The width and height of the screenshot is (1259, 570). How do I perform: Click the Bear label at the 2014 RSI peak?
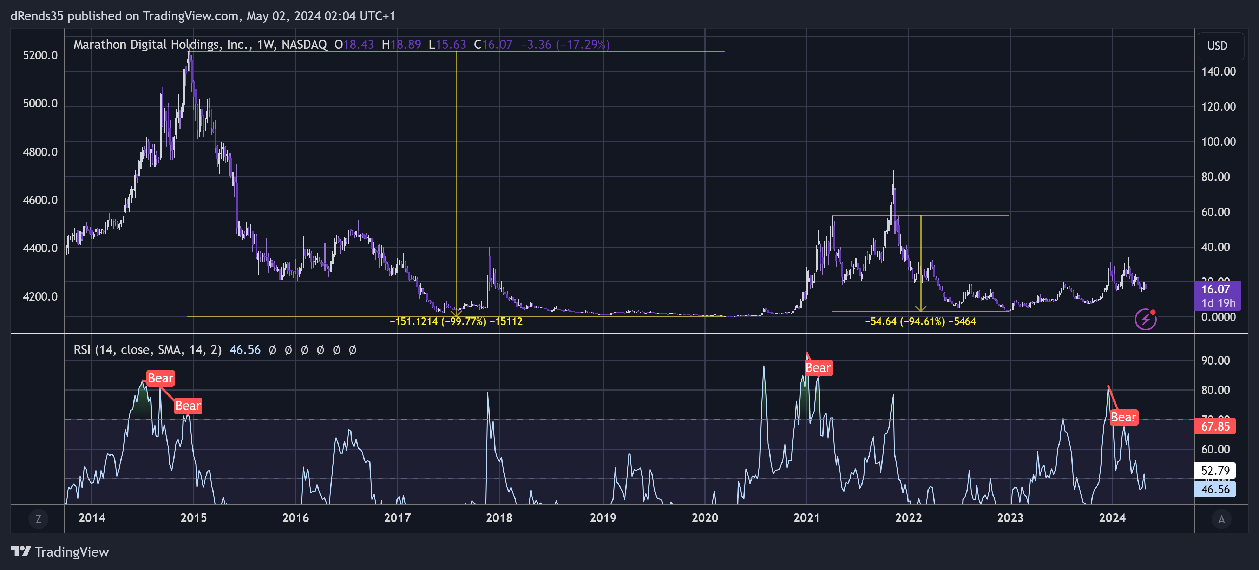point(160,378)
